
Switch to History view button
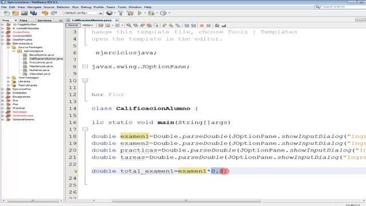[87, 25]
